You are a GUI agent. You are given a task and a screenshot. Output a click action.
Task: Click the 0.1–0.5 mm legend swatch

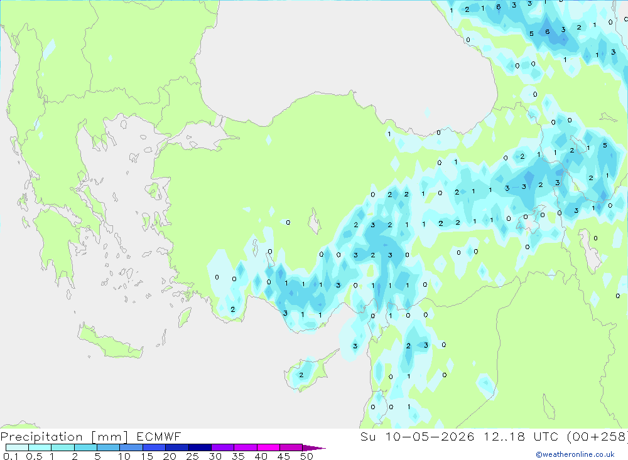pyautogui.click(x=17, y=447)
